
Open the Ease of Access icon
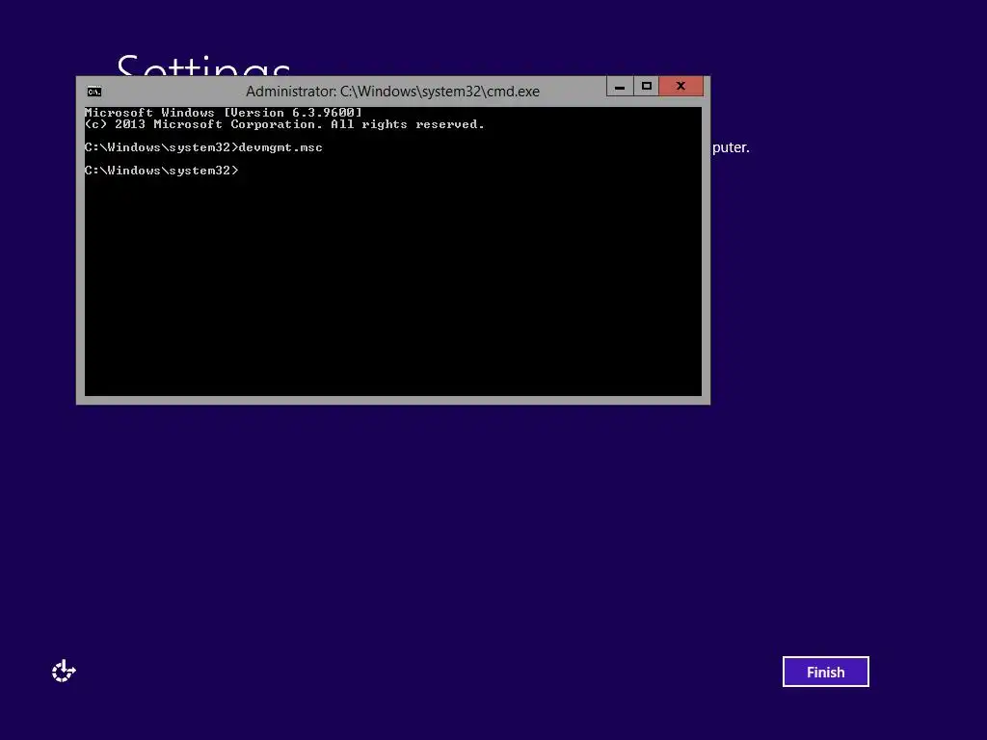point(64,671)
